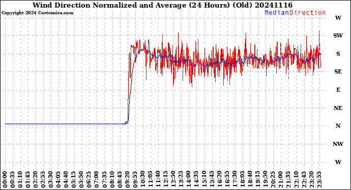Click the 03:30 time axis label
351x190 pixels.
click(x=51, y=179)
